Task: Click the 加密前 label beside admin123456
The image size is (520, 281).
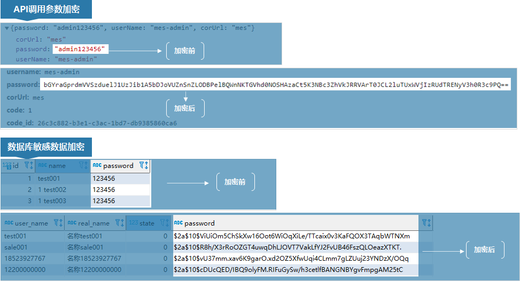Action: point(184,51)
